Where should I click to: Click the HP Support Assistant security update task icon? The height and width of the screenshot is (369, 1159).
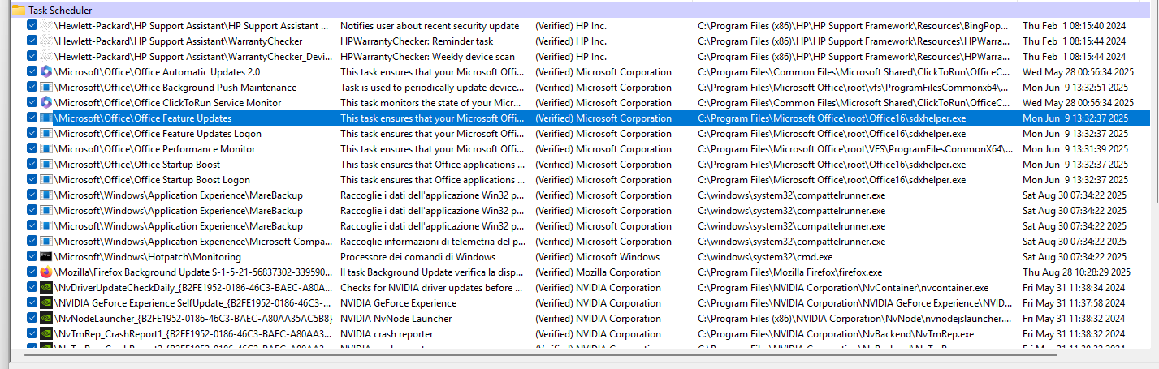click(46, 26)
